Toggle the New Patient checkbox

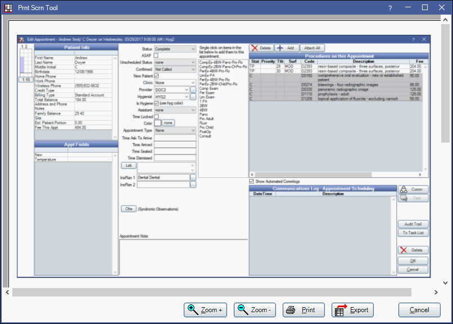coord(155,76)
